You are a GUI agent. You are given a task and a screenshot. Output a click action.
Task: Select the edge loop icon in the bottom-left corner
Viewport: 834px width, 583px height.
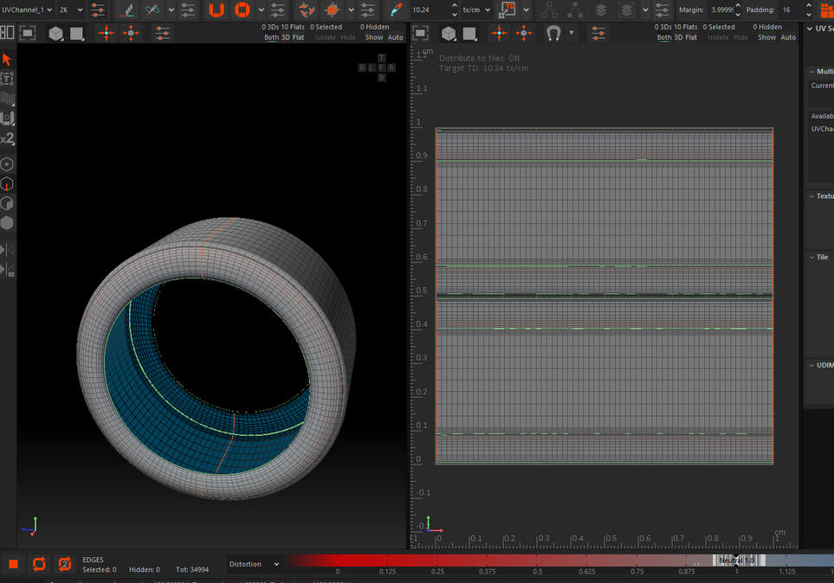point(39,563)
